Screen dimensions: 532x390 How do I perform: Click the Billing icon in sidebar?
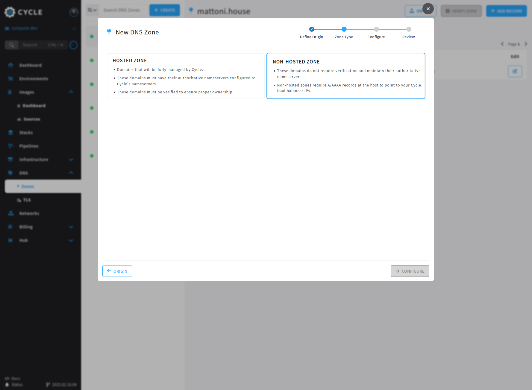coord(11,227)
